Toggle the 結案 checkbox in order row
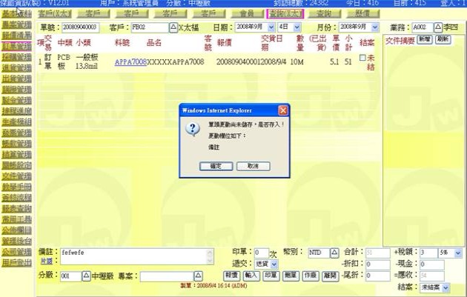467x297 pixels. (x=362, y=58)
